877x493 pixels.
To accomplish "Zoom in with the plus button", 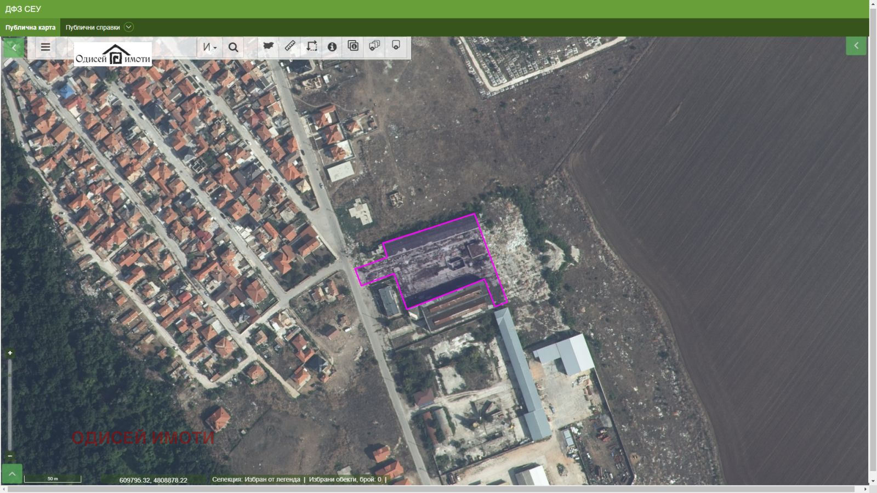I will [x=10, y=353].
